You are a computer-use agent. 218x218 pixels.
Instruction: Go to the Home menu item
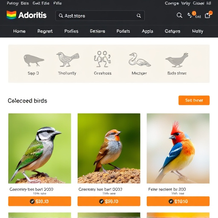20,31
